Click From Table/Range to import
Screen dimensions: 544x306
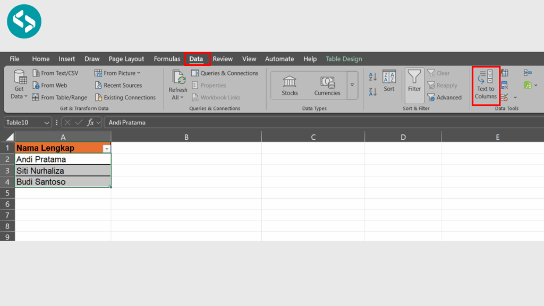coord(59,97)
